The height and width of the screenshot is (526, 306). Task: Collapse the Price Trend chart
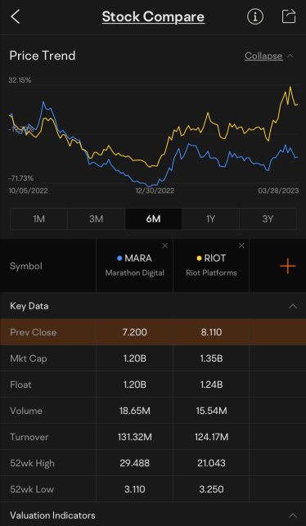pyautogui.click(x=263, y=56)
